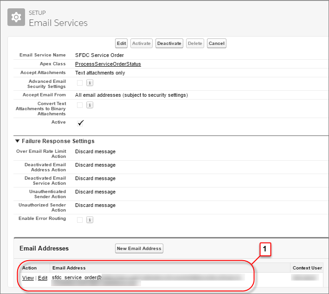This screenshot has height=294, width=329.
Task: Click the Email Address column header
Action: pos(69,268)
